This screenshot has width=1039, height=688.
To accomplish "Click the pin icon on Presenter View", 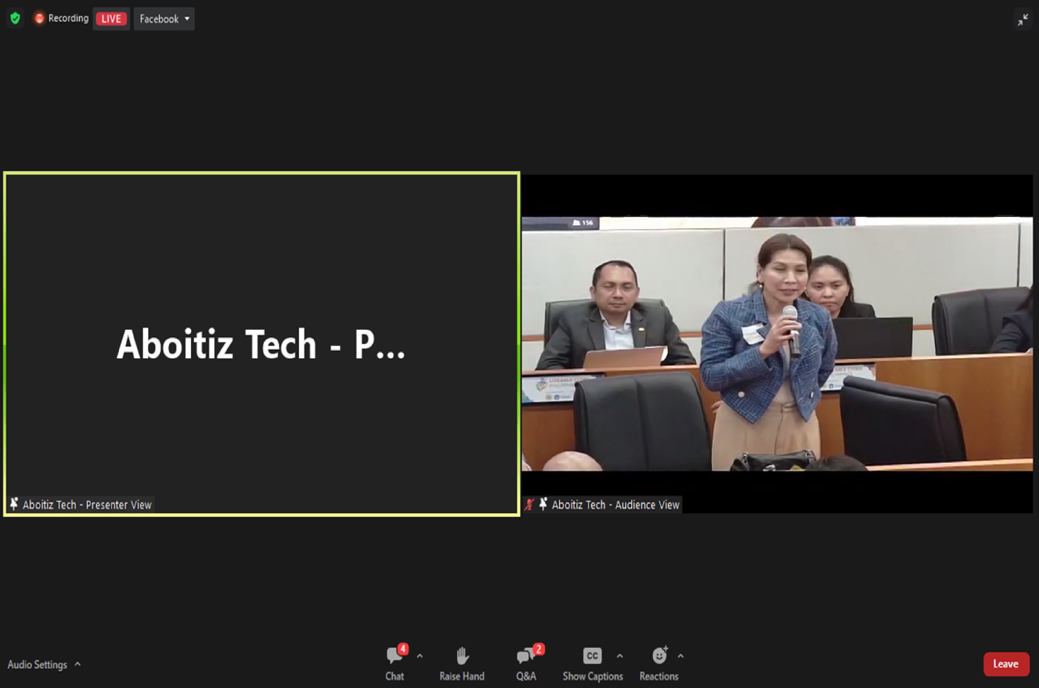I will (14, 504).
